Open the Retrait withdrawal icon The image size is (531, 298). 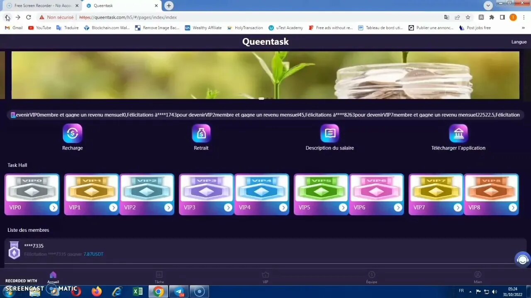click(201, 133)
